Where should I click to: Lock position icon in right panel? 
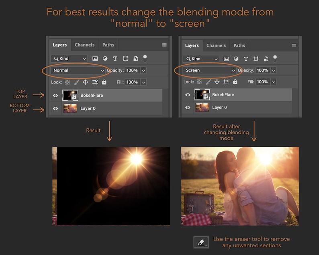217,82
